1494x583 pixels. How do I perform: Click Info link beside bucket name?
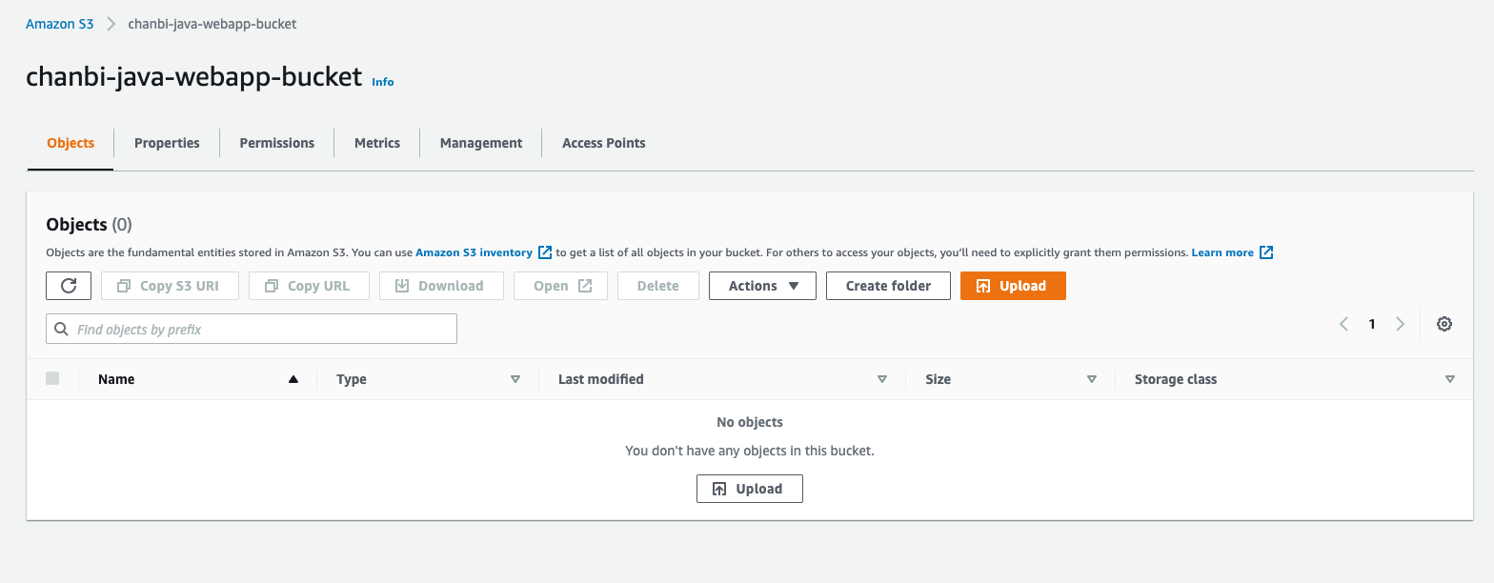383,82
